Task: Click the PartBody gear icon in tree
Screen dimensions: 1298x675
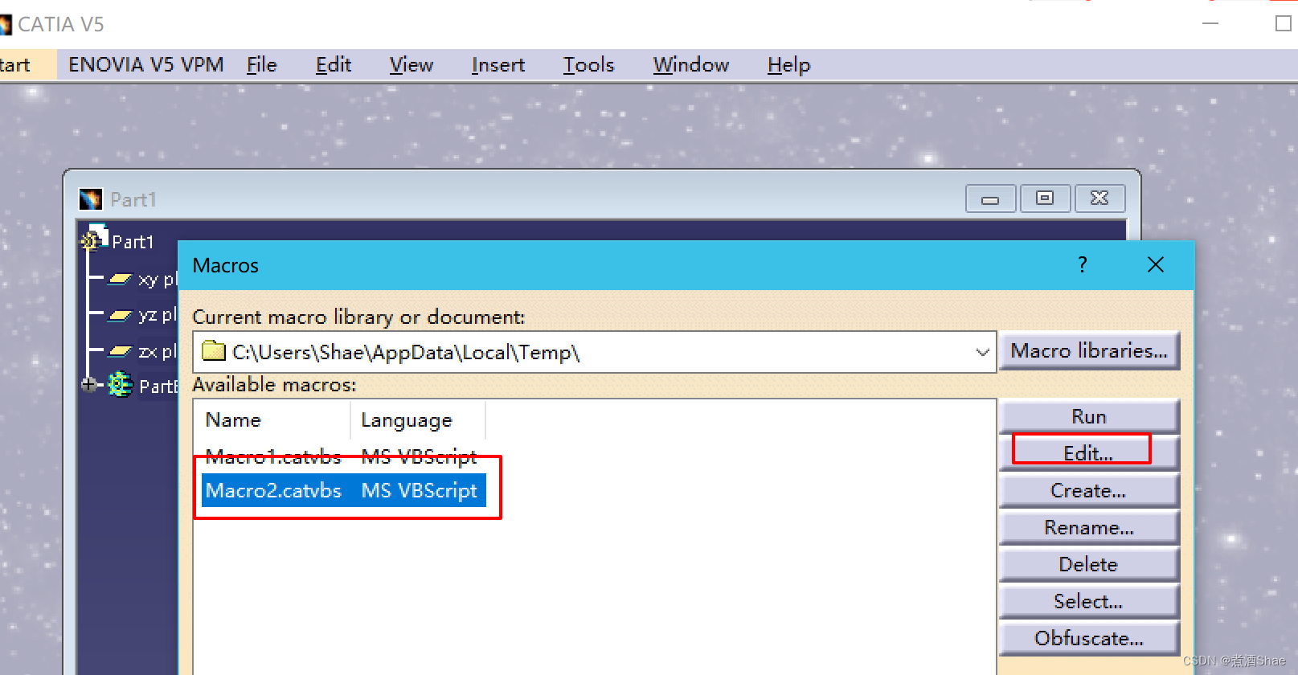Action: click(x=120, y=385)
